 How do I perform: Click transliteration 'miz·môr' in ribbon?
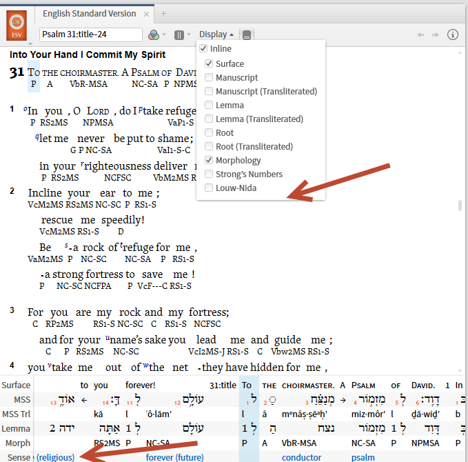(x=368, y=414)
